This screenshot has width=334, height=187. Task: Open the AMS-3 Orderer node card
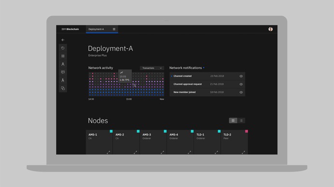[153, 142]
